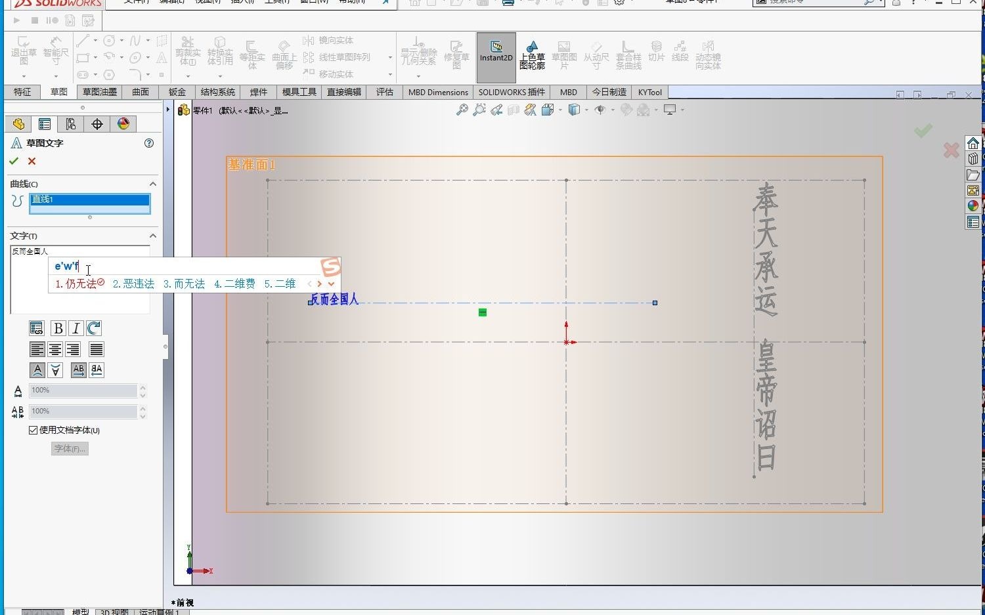Choose IME candidate 而无法
Image resolution: width=985 pixels, height=615 pixels.
tap(184, 284)
